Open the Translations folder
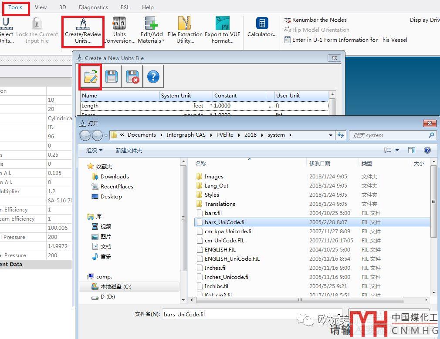The height and width of the screenshot is (339, 440). pyautogui.click(x=220, y=204)
